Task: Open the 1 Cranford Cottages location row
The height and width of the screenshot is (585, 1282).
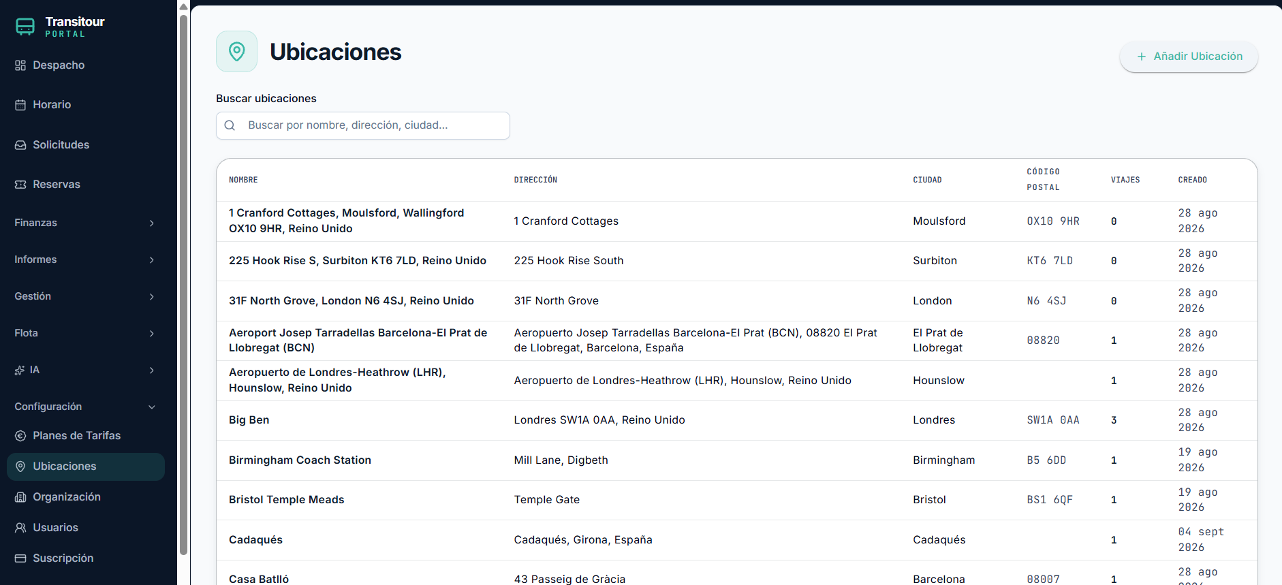Action: click(x=736, y=221)
